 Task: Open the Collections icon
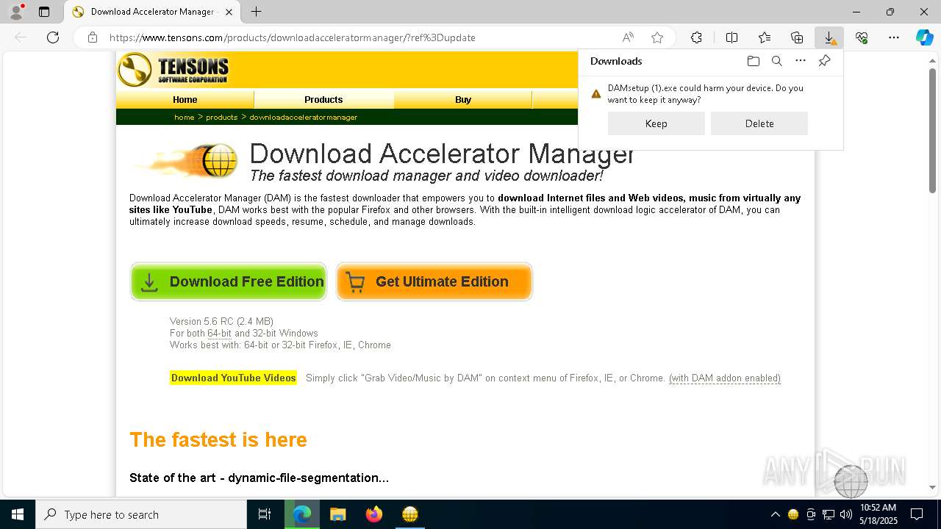[x=797, y=37]
